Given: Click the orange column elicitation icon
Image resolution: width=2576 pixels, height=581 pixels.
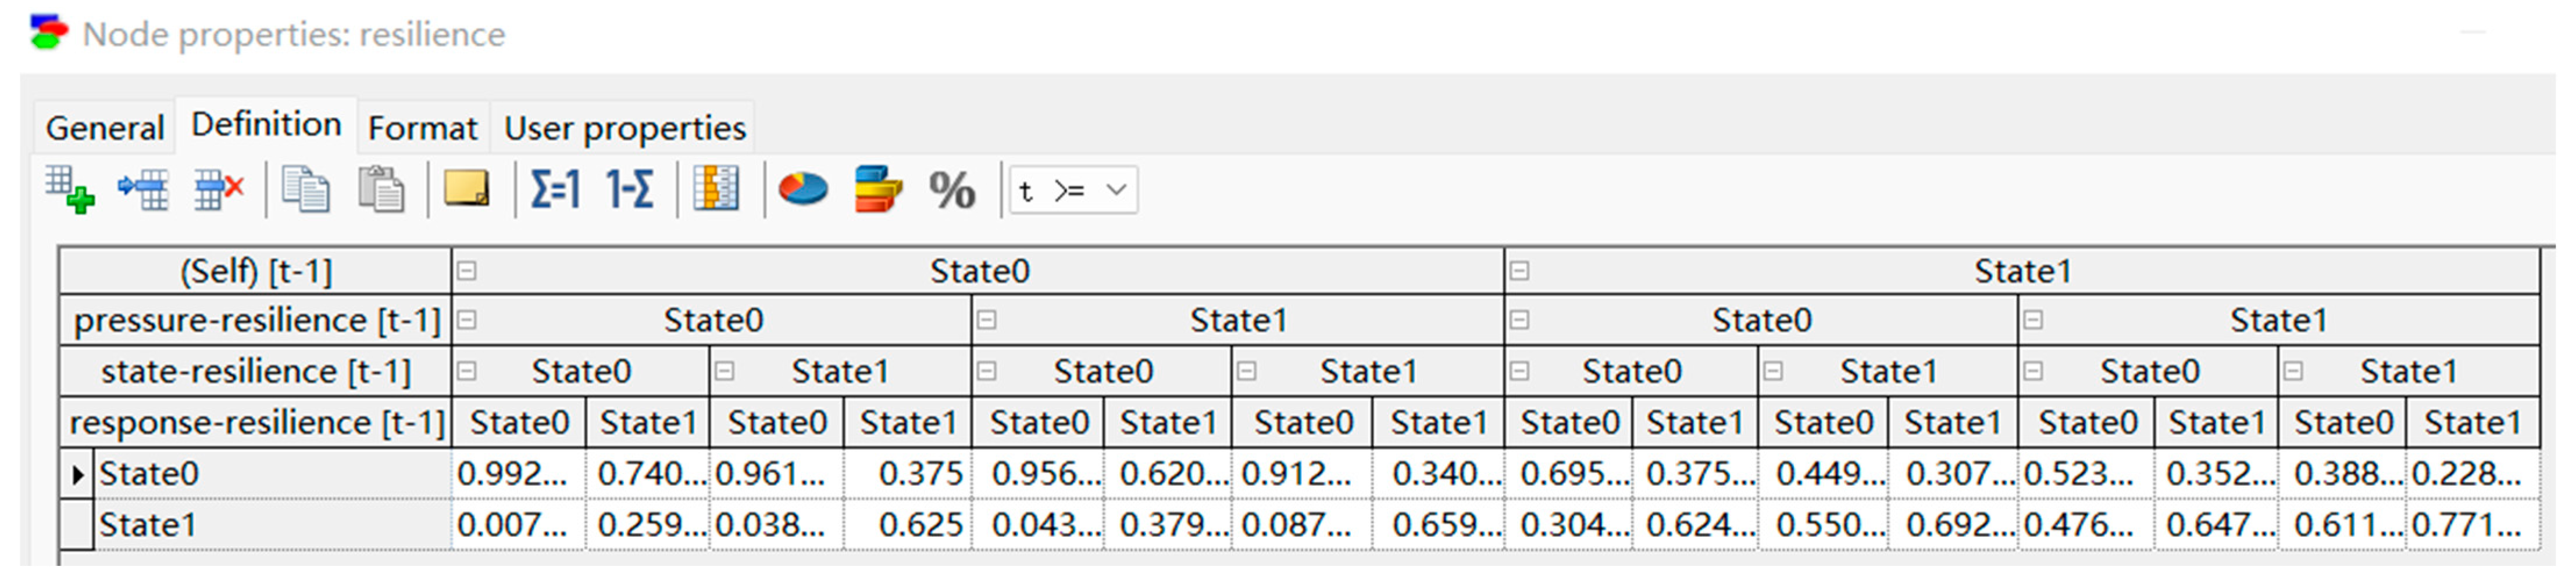Looking at the screenshot, I should tap(716, 189).
